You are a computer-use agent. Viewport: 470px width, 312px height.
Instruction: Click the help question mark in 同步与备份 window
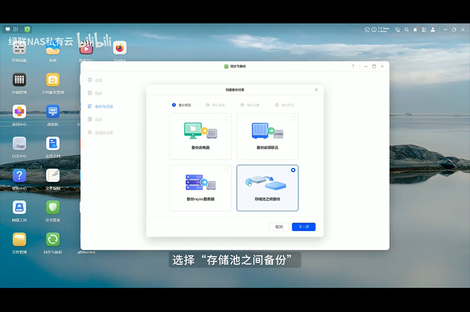pyautogui.click(x=353, y=67)
